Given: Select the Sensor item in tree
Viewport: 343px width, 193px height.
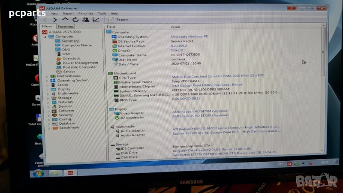Looking at the screenshot, I should 69,72.
